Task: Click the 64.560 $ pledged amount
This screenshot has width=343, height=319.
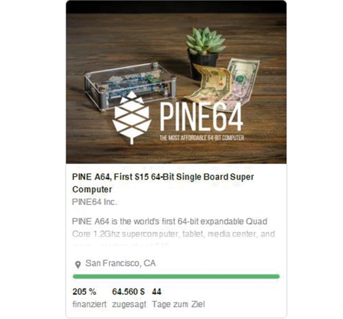Action: [x=128, y=292]
